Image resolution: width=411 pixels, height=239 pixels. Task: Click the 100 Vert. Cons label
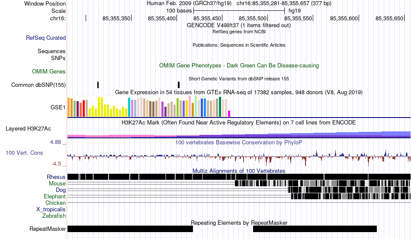(24, 153)
